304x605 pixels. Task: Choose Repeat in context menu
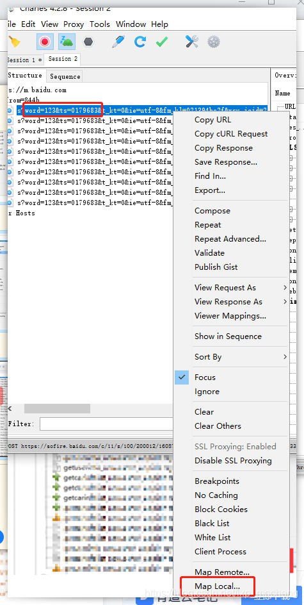tap(207, 225)
